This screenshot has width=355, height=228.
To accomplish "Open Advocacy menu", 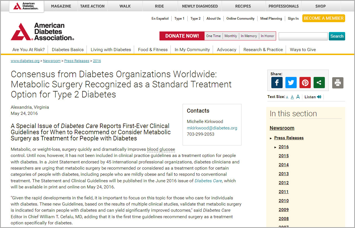I will click(227, 49).
